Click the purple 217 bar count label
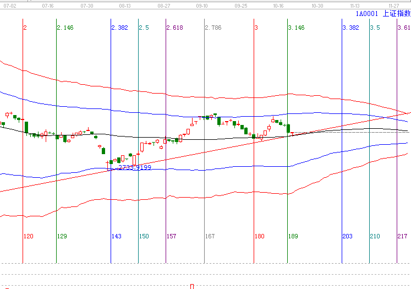 pyautogui.click(x=403, y=236)
